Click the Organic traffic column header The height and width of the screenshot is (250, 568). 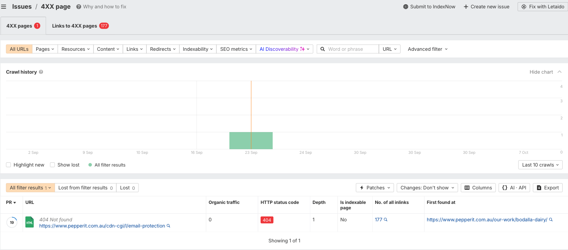pyautogui.click(x=224, y=202)
